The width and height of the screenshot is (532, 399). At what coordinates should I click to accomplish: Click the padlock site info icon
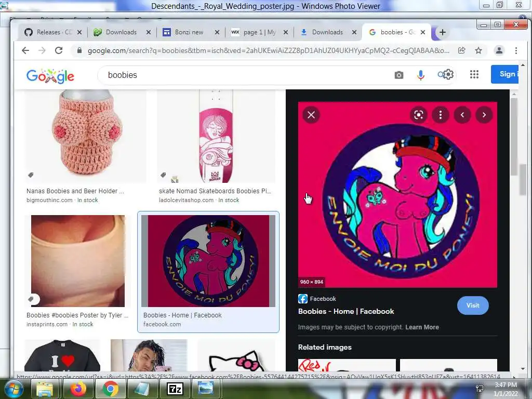click(x=79, y=50)
